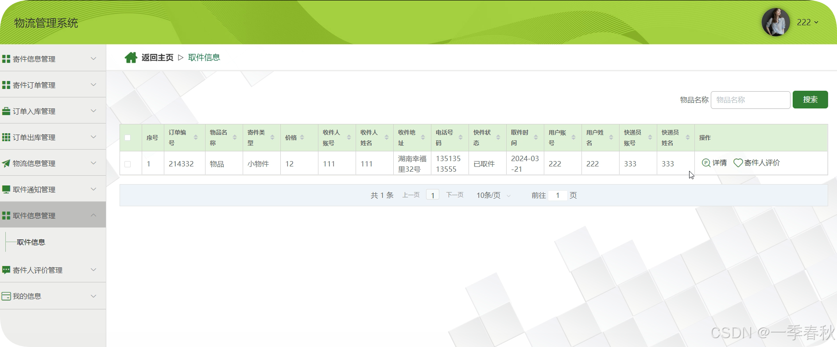Click the 订单出库管理 grid icon

(x=6, y=137)
